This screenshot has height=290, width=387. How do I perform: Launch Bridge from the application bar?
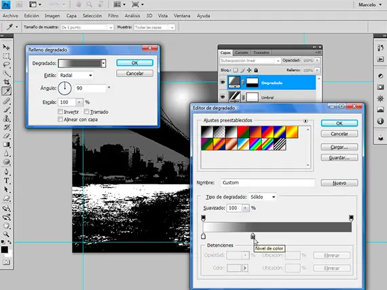coord(19,5)
